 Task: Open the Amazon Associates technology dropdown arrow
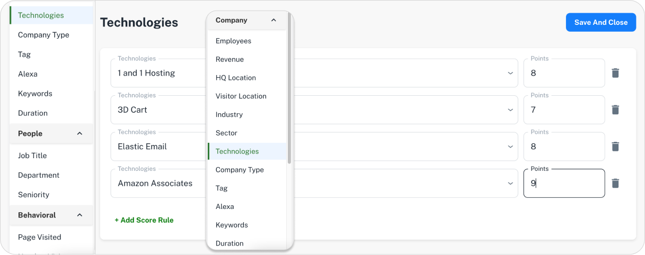pos(510,183)
